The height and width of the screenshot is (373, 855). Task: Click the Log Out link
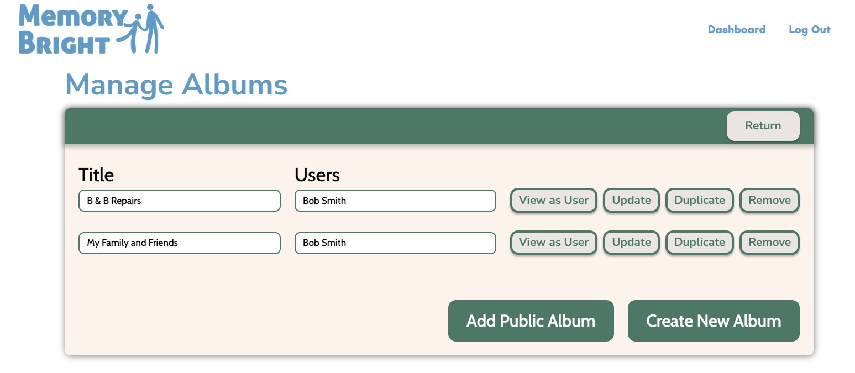809,30
